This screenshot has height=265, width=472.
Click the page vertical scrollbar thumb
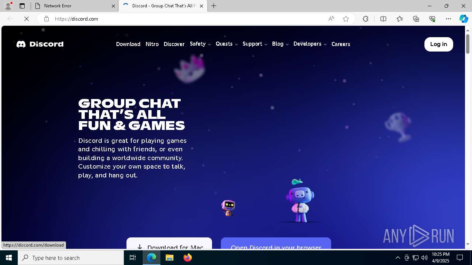468,44
